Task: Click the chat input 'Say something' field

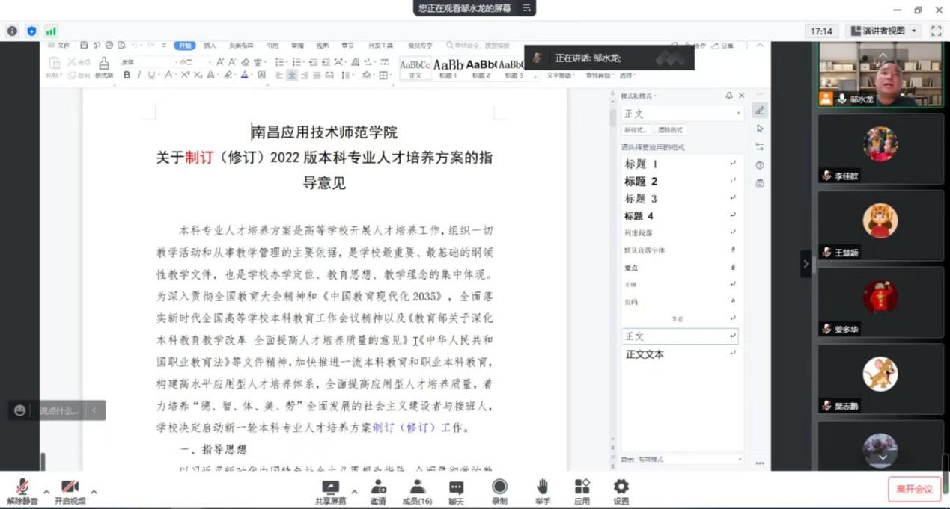Action: [x=59, y=410]
